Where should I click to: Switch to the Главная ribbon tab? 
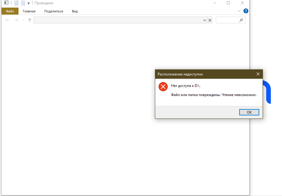pyautogui.click(x=29, y=11)
